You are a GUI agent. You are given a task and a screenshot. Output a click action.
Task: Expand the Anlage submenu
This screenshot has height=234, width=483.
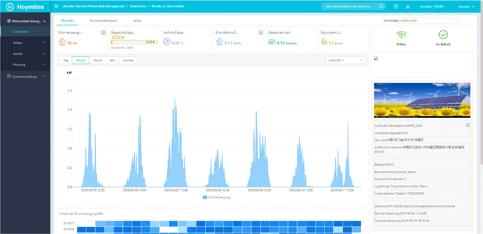(25, 43)
